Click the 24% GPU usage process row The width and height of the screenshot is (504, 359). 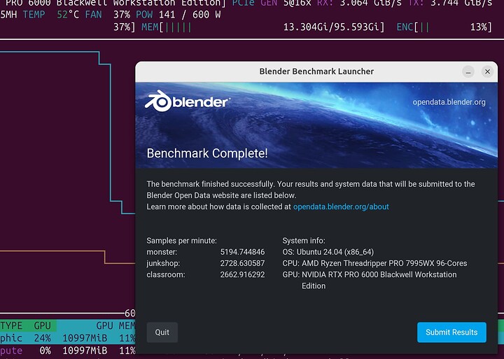pyautogui.click(x=67, y=338)
